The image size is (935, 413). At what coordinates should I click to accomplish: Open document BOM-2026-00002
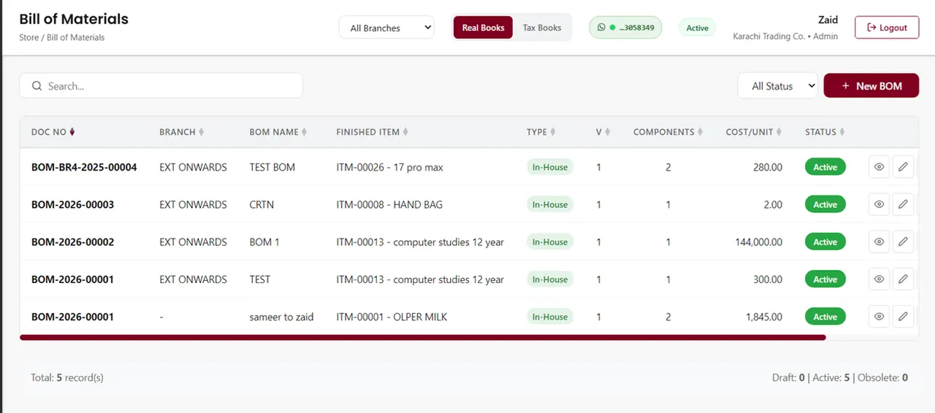click(x=72, y=242)
